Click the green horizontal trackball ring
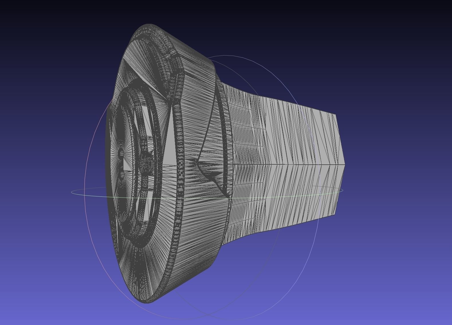The width and height of the screenshot is (452, 325). pos(207,192)
